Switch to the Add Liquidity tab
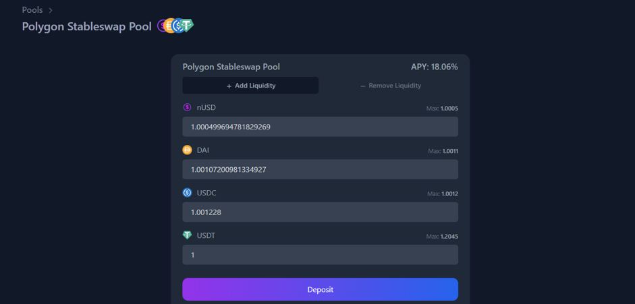 coord(250,86)
